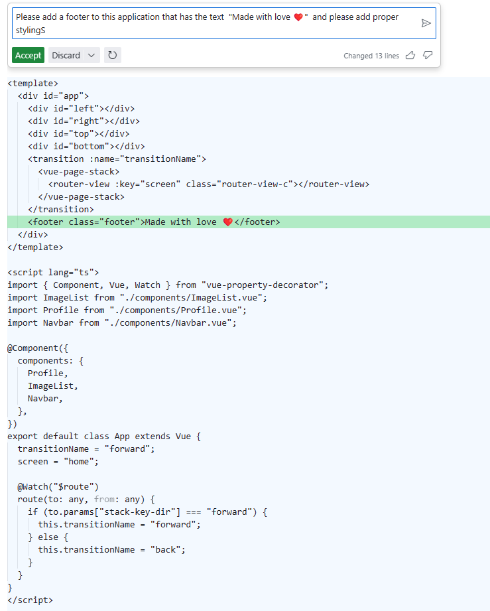Click the heart emoji in the footer code

[x=228, y=222]
